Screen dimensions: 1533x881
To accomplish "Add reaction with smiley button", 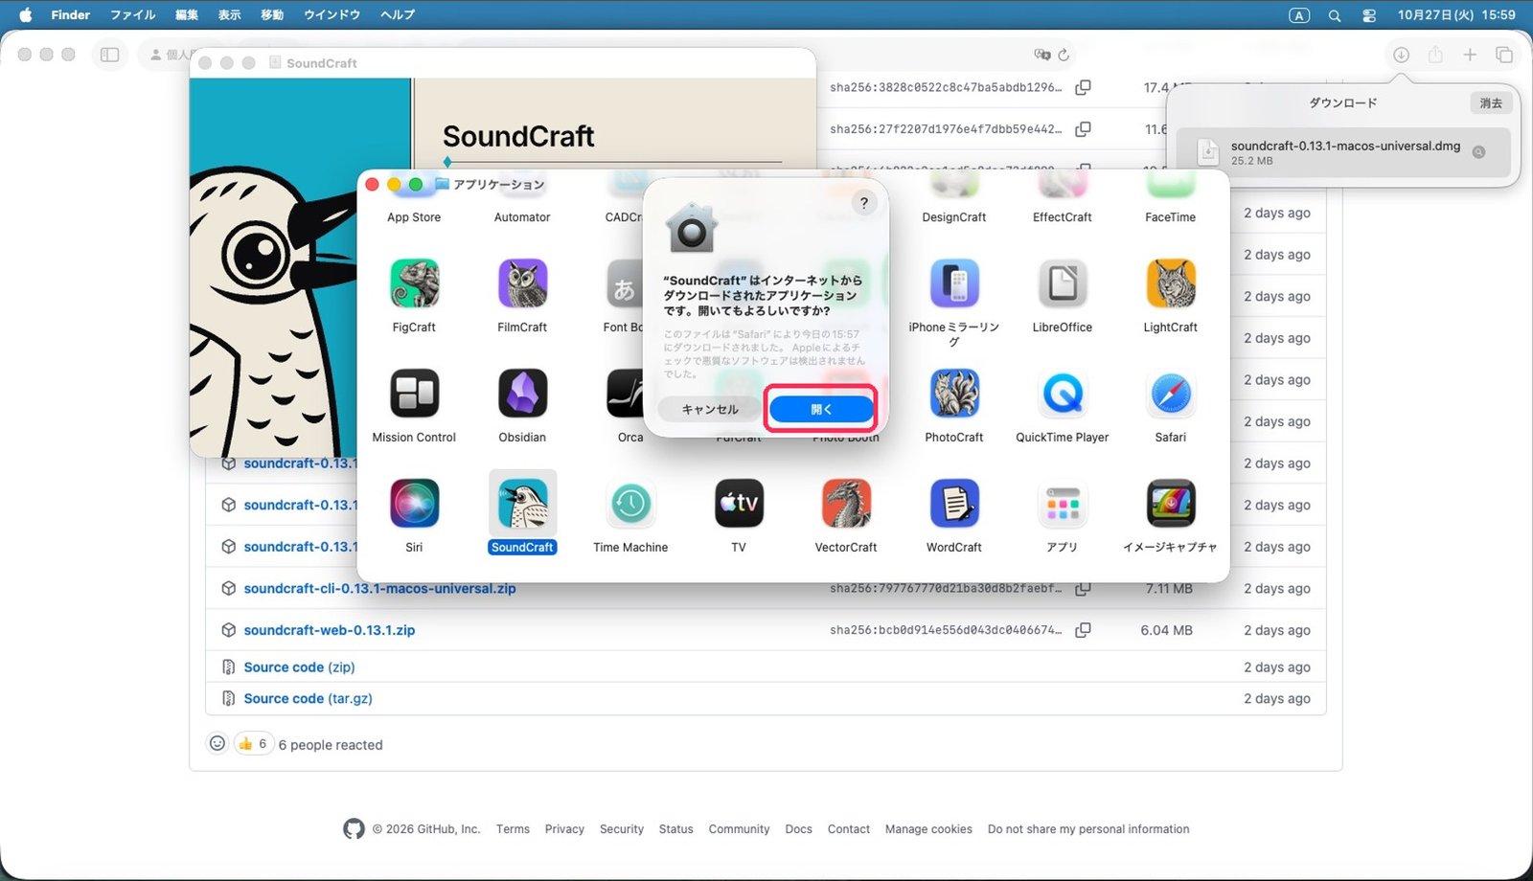I will (217, 743).
